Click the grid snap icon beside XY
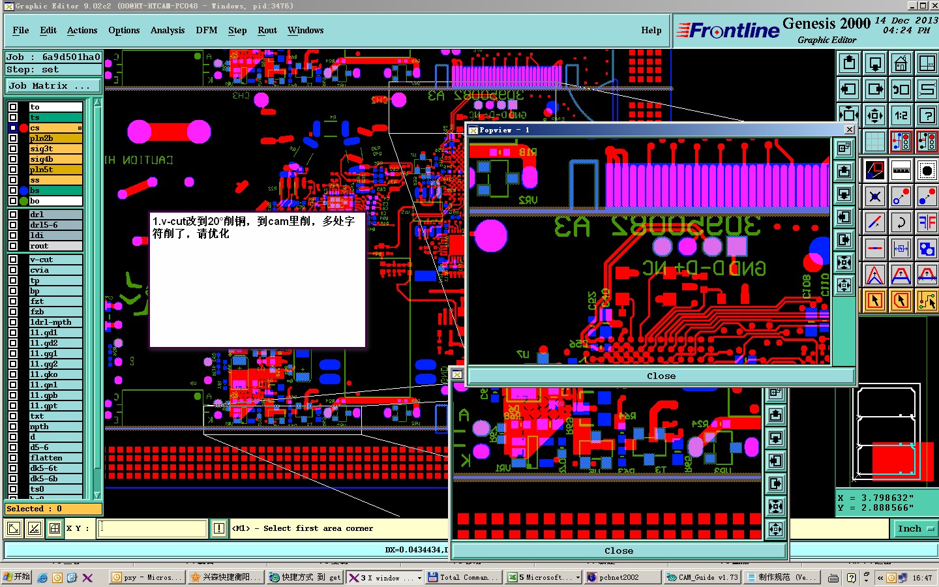The height and width of the screenshot is (587, 939). [55, 528]
